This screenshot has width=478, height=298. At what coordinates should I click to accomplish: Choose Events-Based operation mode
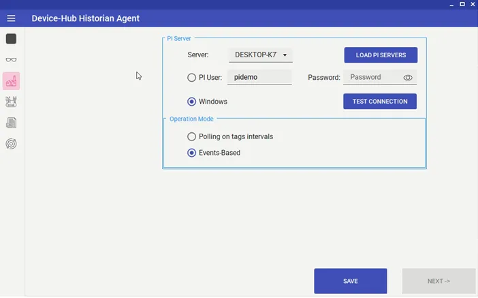(x=191, y=153)
